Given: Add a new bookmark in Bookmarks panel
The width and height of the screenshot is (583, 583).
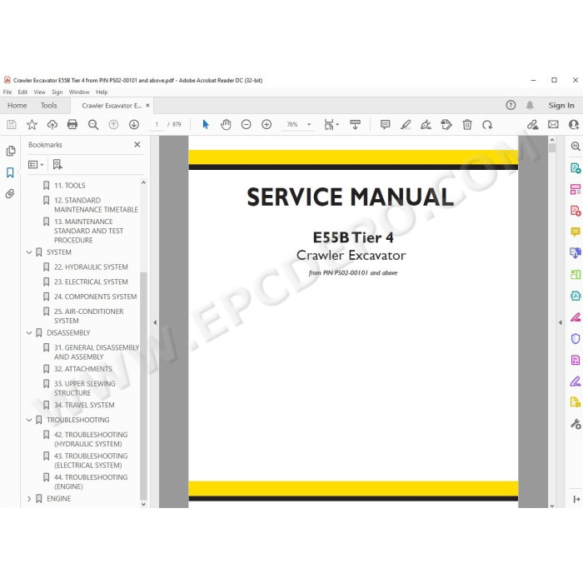Looking at the screenshot, I should [57, 164].
